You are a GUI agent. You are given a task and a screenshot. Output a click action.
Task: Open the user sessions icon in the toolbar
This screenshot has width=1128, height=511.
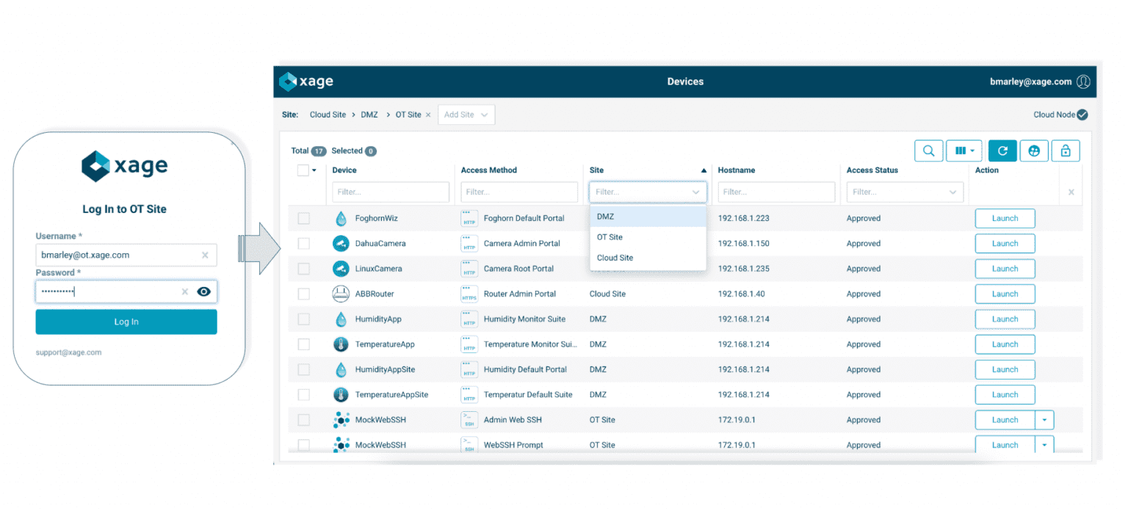(1034, 151)
